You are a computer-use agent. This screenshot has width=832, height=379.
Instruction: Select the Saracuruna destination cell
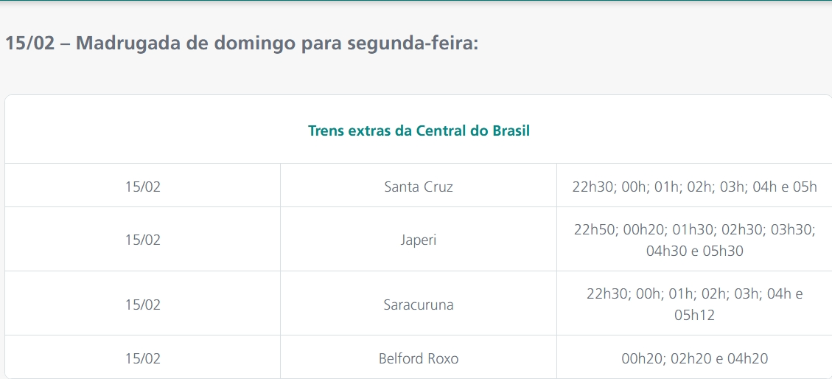coord(419,304)
